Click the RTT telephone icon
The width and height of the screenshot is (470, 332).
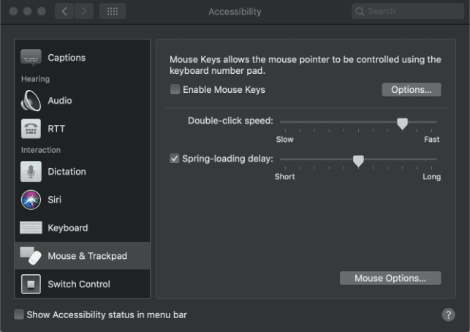click(x=31, y=128)
